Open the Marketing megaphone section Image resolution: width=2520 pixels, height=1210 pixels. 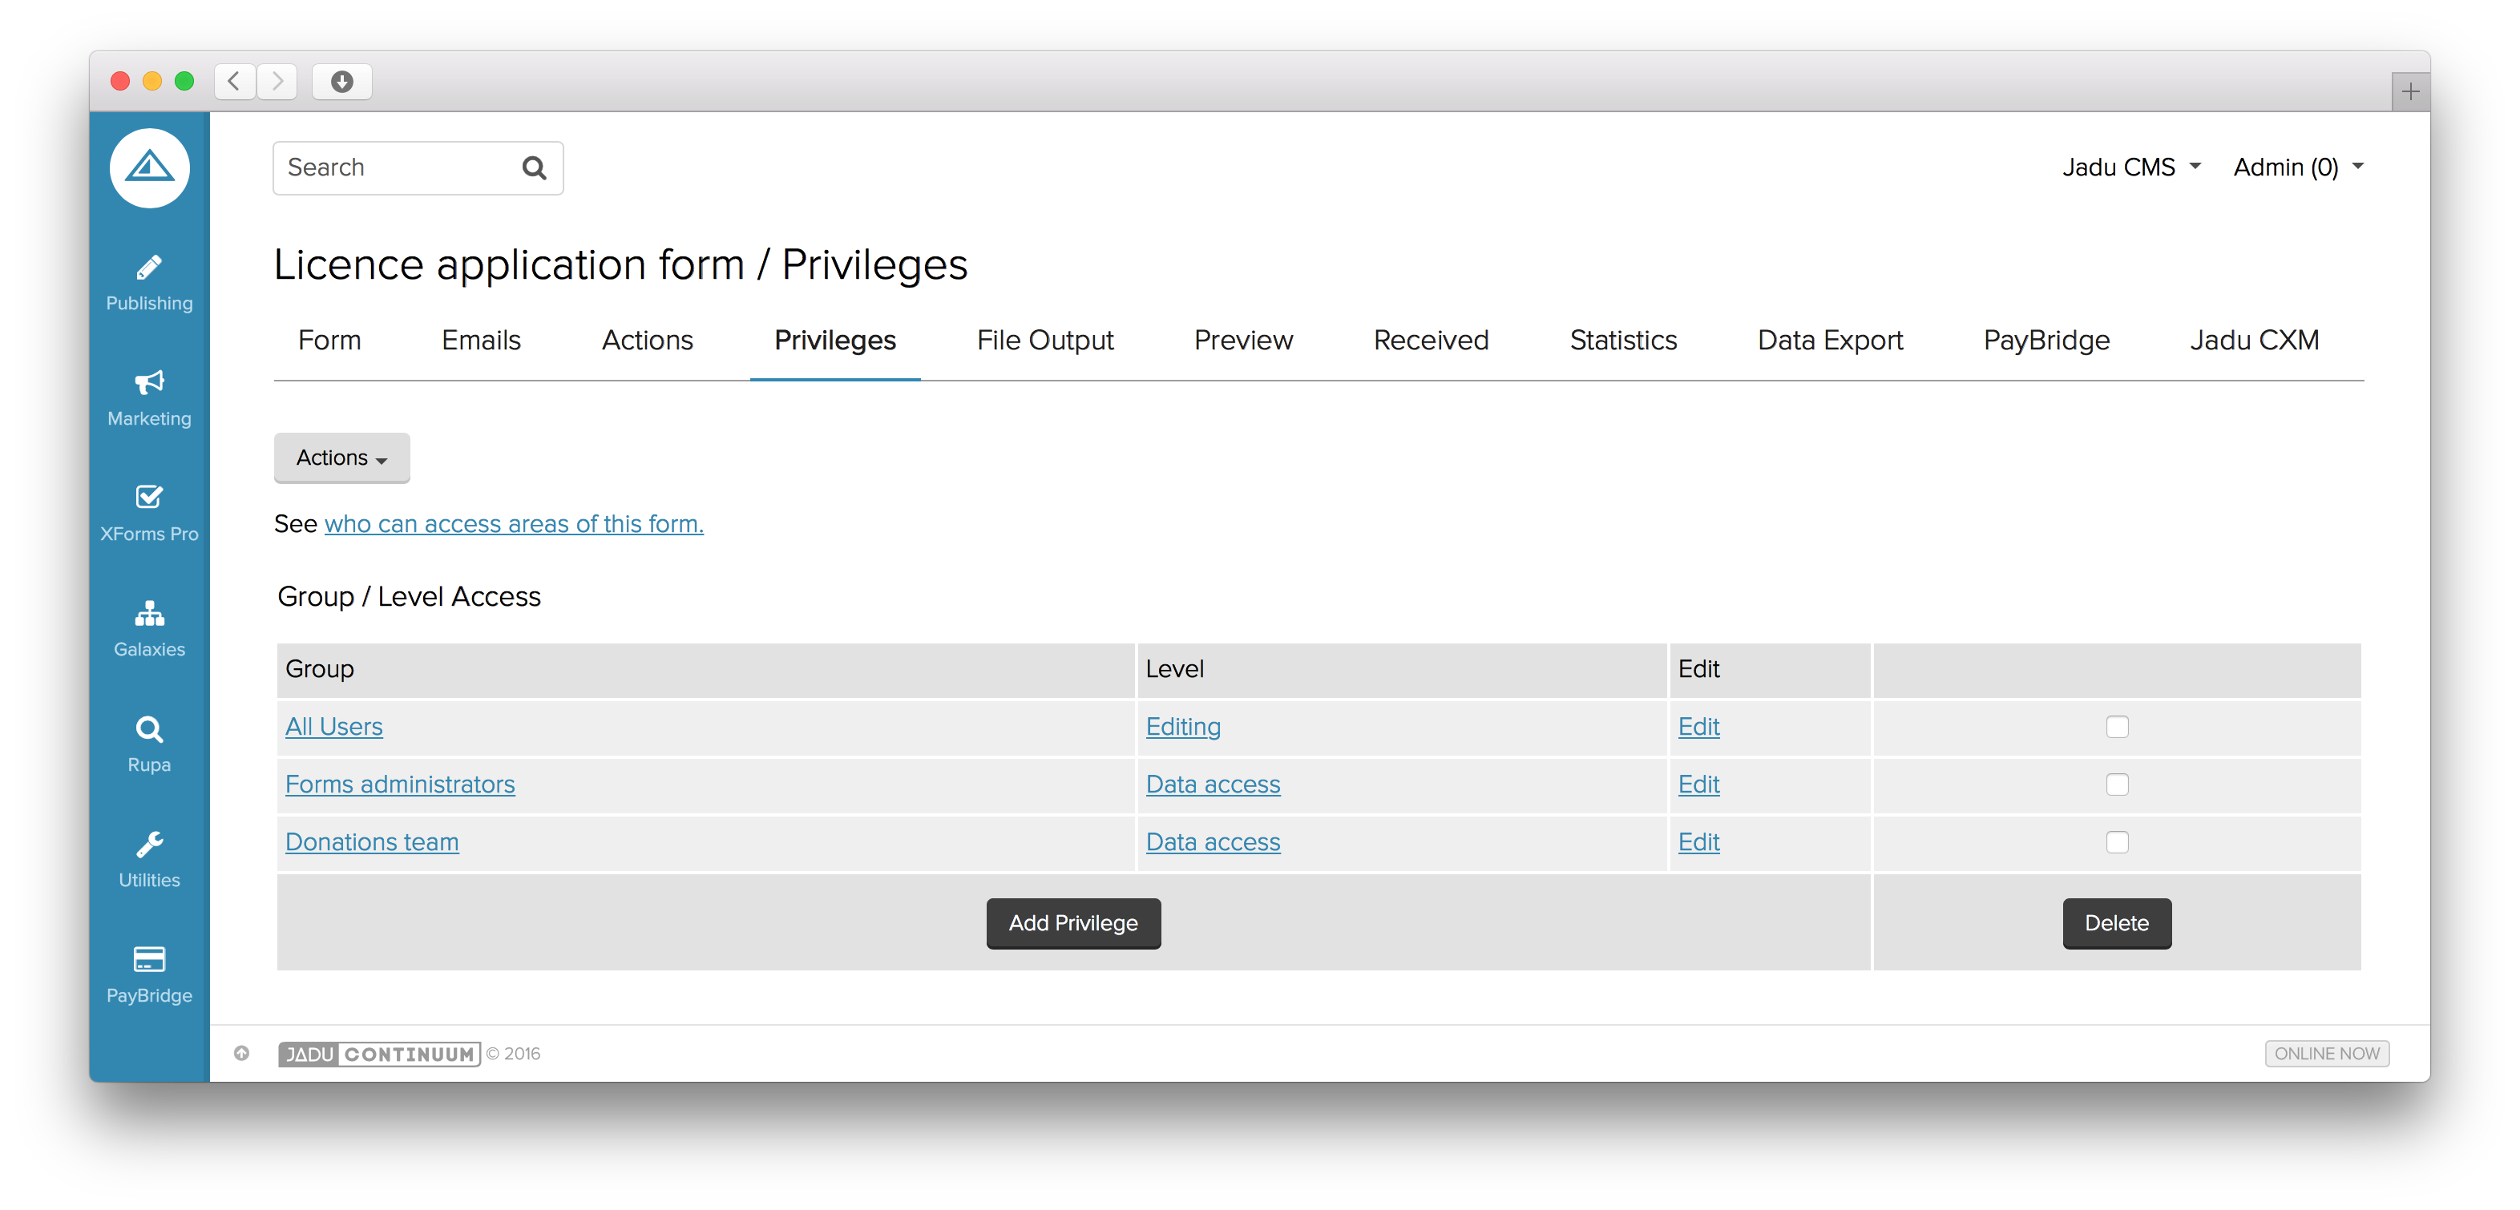pos(149,398)
